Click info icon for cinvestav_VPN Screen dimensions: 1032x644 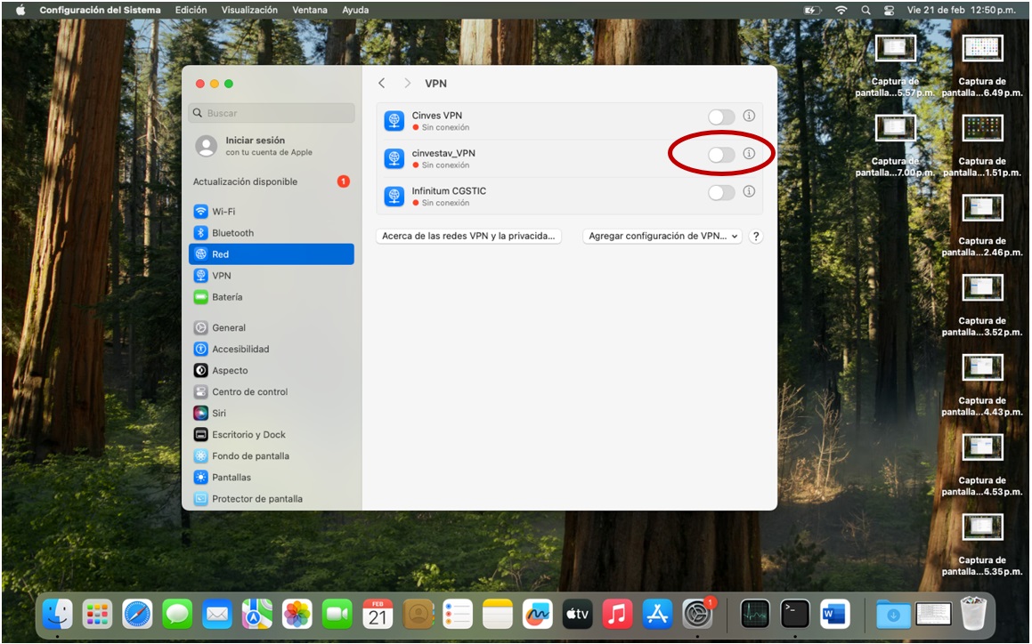pos(749,154)
